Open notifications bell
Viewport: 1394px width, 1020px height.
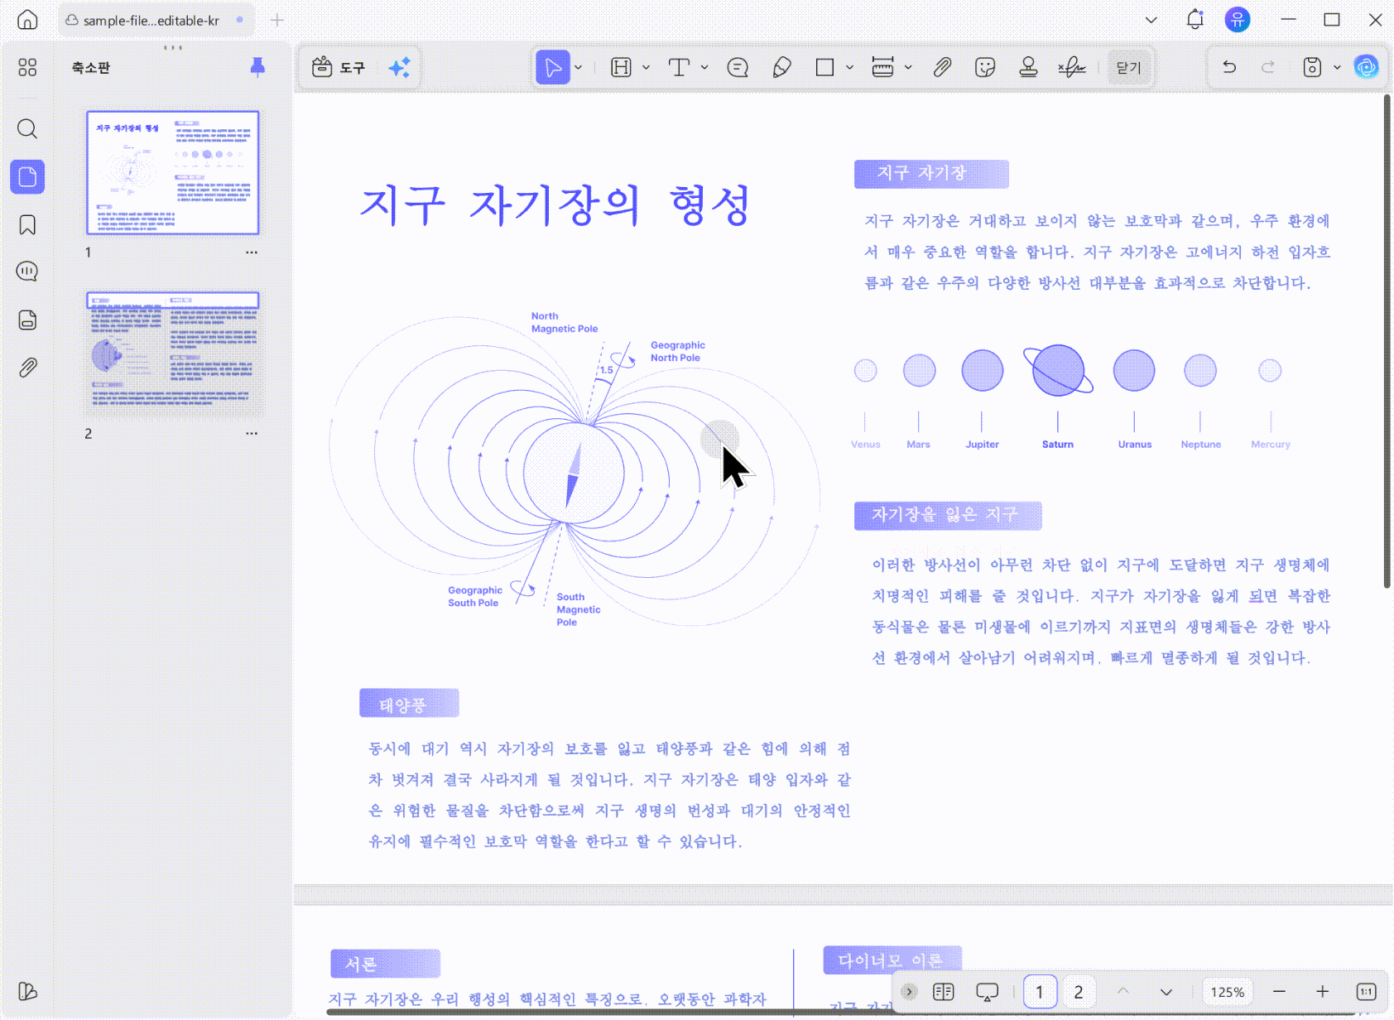pyautogui.click(x=1195, y=20)
